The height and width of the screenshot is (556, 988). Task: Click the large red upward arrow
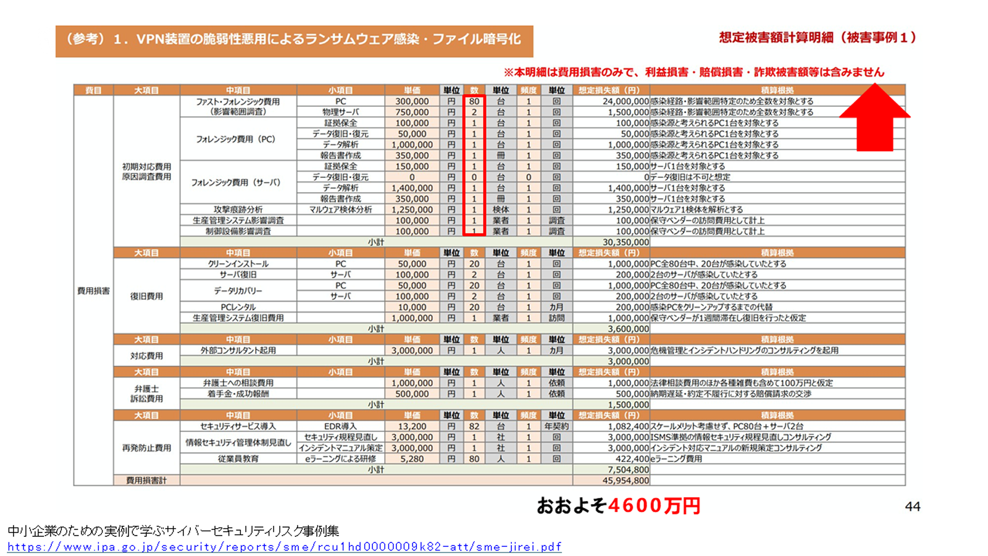[874, 117]
